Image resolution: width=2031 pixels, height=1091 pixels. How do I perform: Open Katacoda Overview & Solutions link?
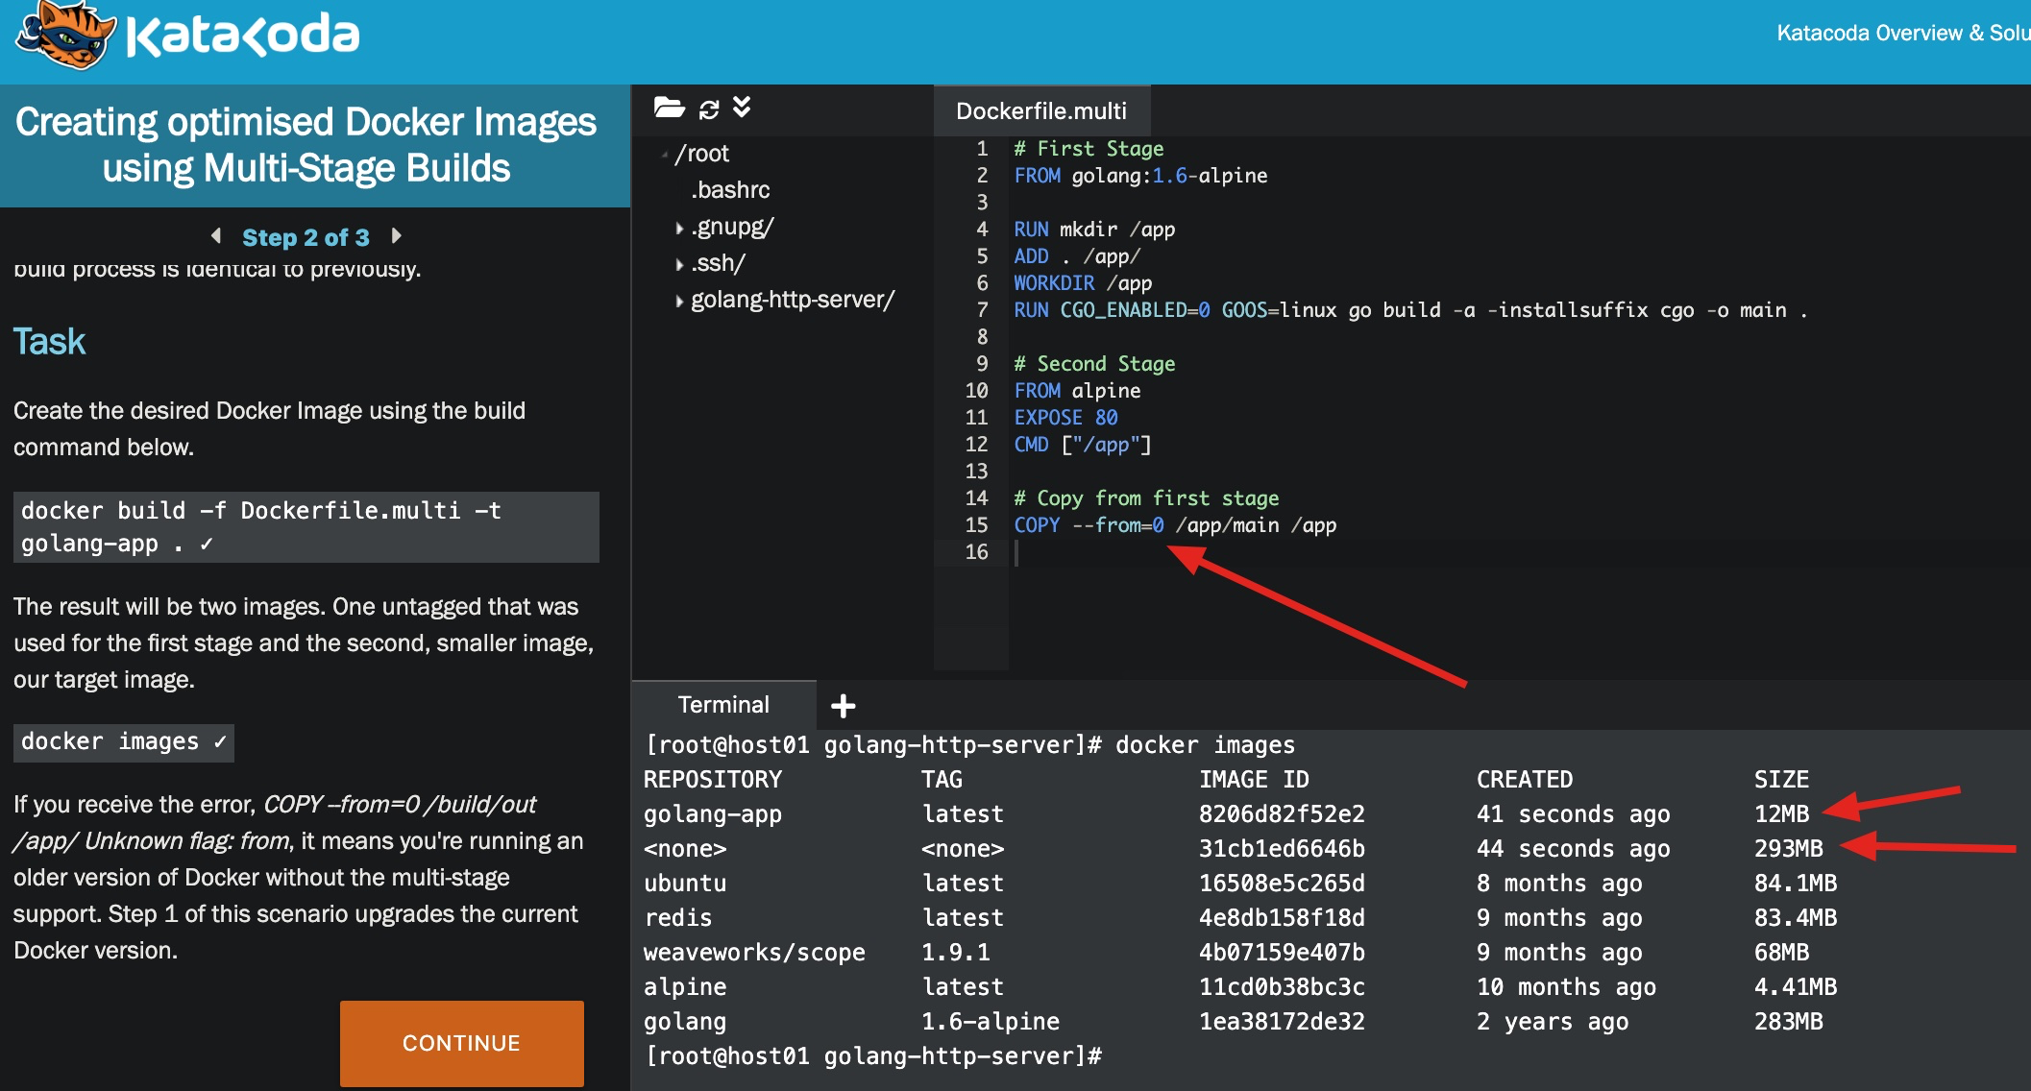[x=1900, y=34]
